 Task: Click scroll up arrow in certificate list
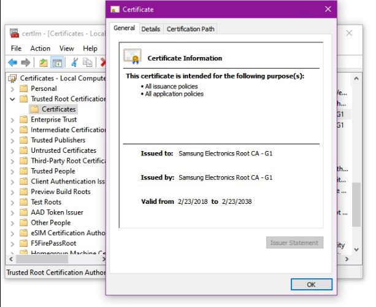[356, 79]
